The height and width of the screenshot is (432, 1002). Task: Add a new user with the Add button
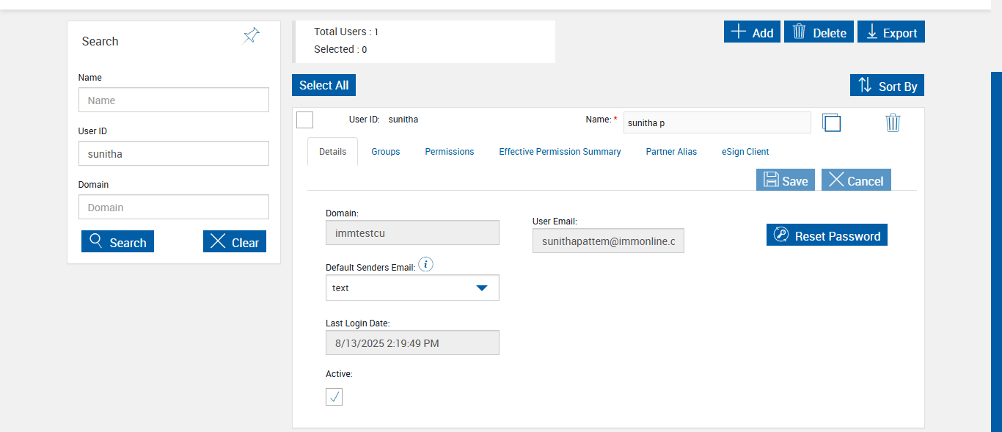(752, 32)
